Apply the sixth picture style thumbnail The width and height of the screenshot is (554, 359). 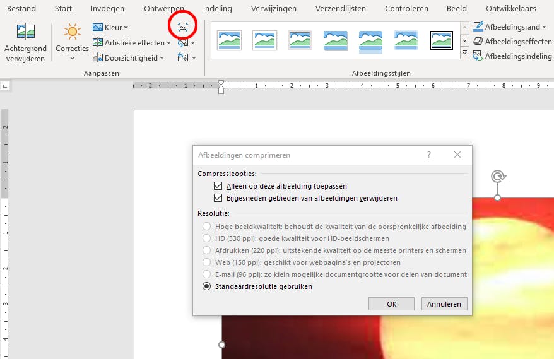pyautogui.click(x=406, y=40)
